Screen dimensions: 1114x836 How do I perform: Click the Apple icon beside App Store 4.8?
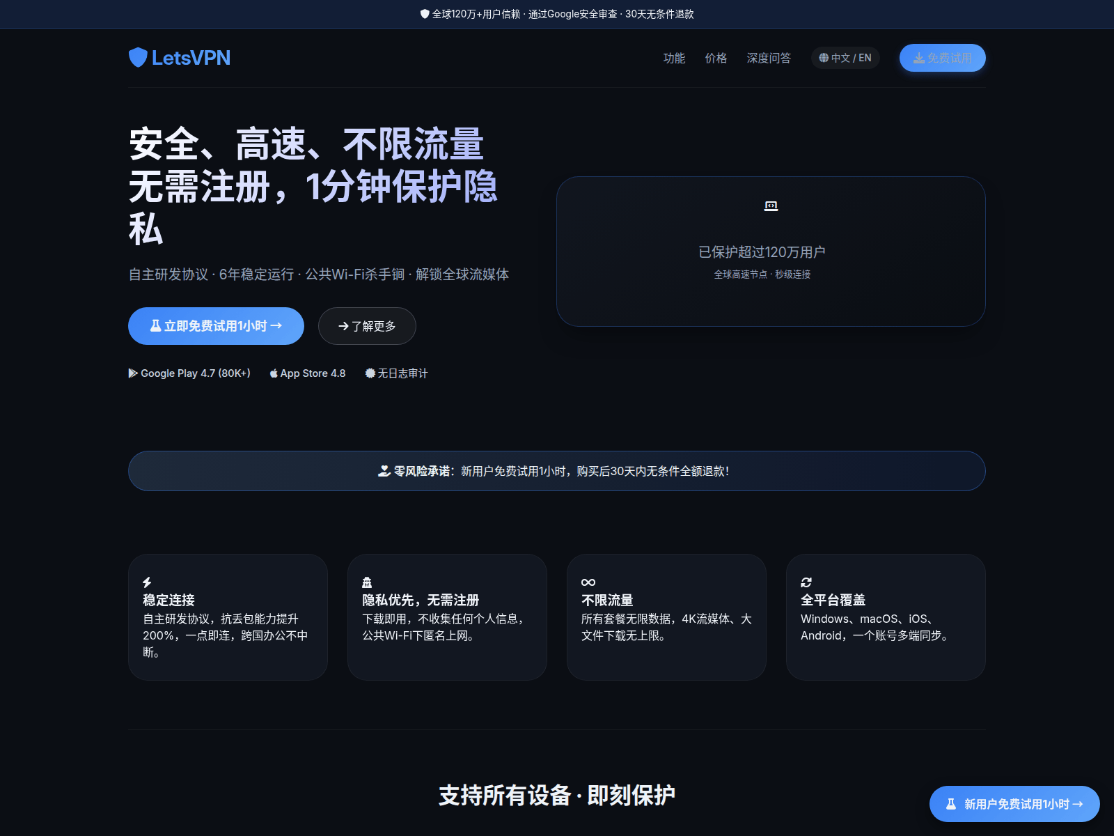(x=274, y=373)
